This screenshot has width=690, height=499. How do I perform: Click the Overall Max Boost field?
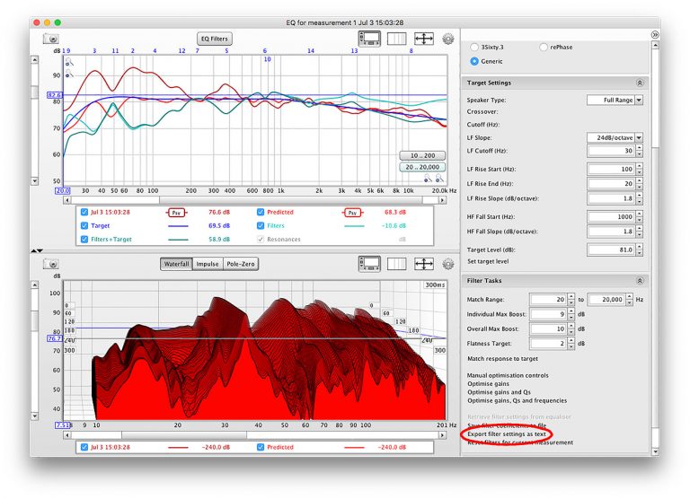[x=548, y=328]
